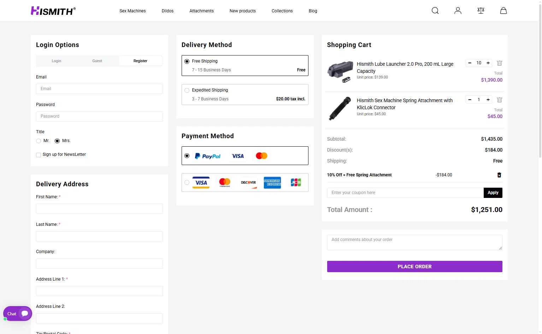Decrease Lube Launcher quantity

click(x=470, y=63)
